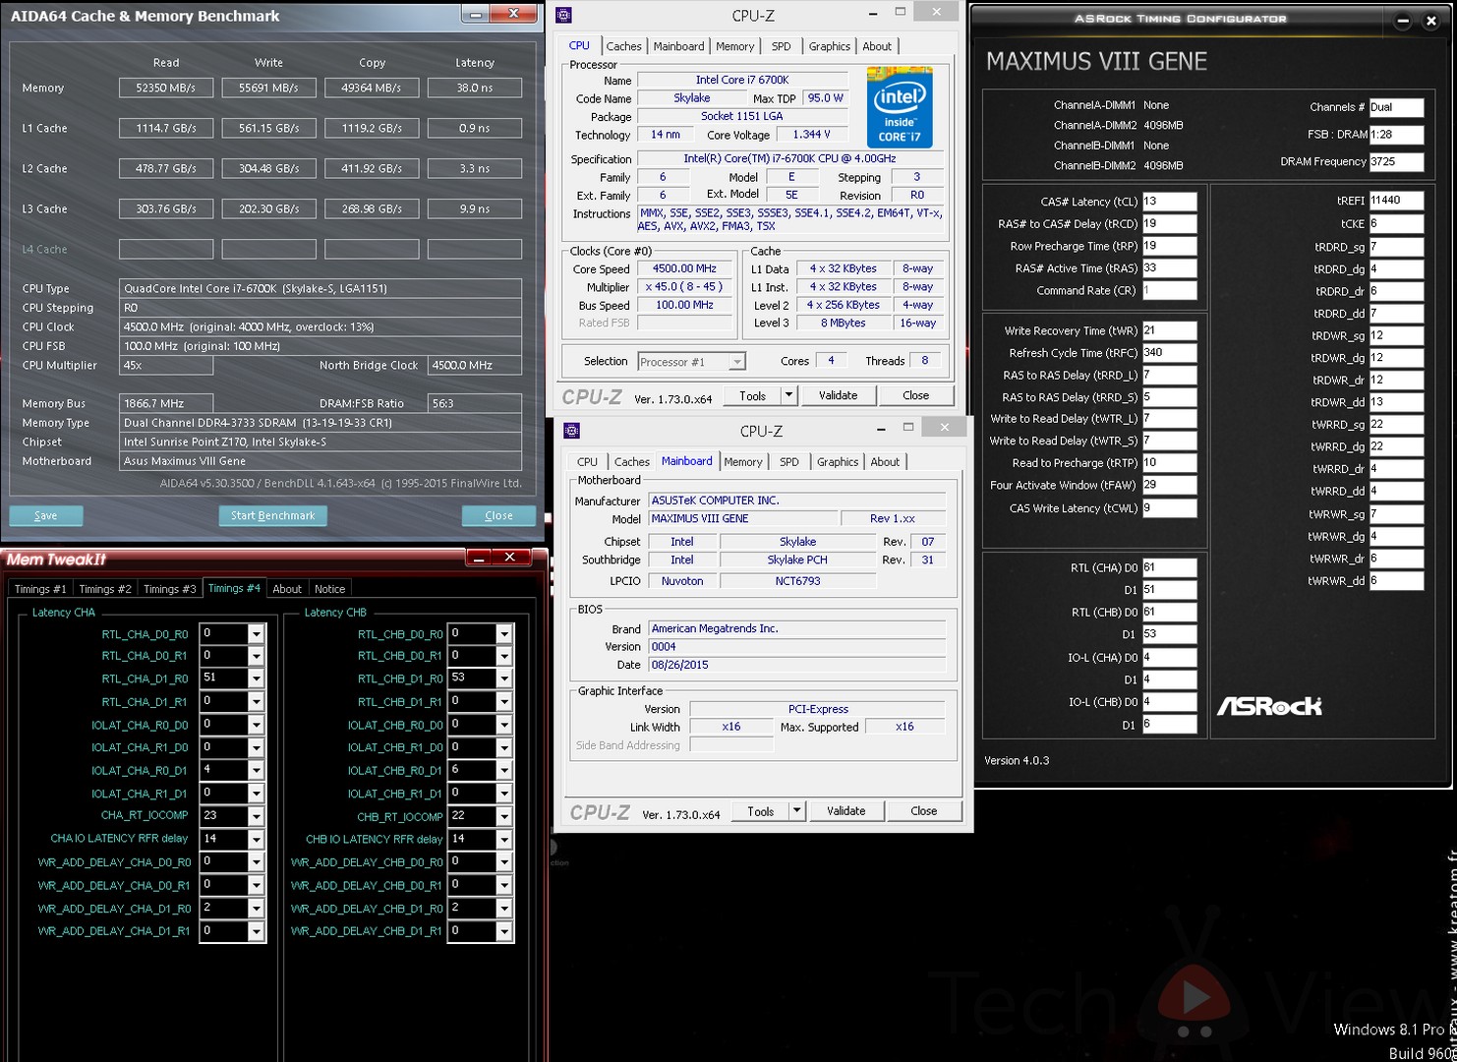Click the Core Voltage 1.344 V value
1457x1062 pixels.
pyautogui.click(x=811, y=135)
